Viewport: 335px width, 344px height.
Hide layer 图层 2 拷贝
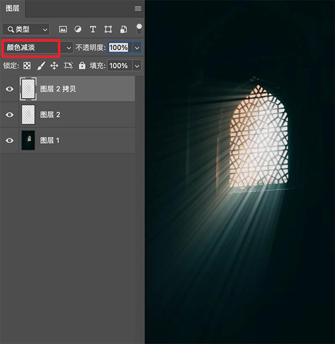[9, 89]
